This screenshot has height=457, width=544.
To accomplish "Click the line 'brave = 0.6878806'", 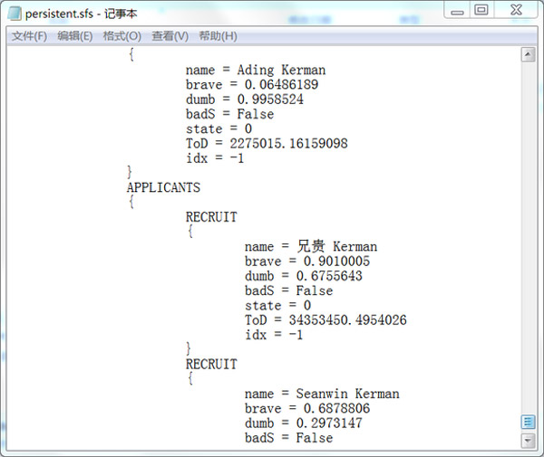I will (x=307, y=408).
